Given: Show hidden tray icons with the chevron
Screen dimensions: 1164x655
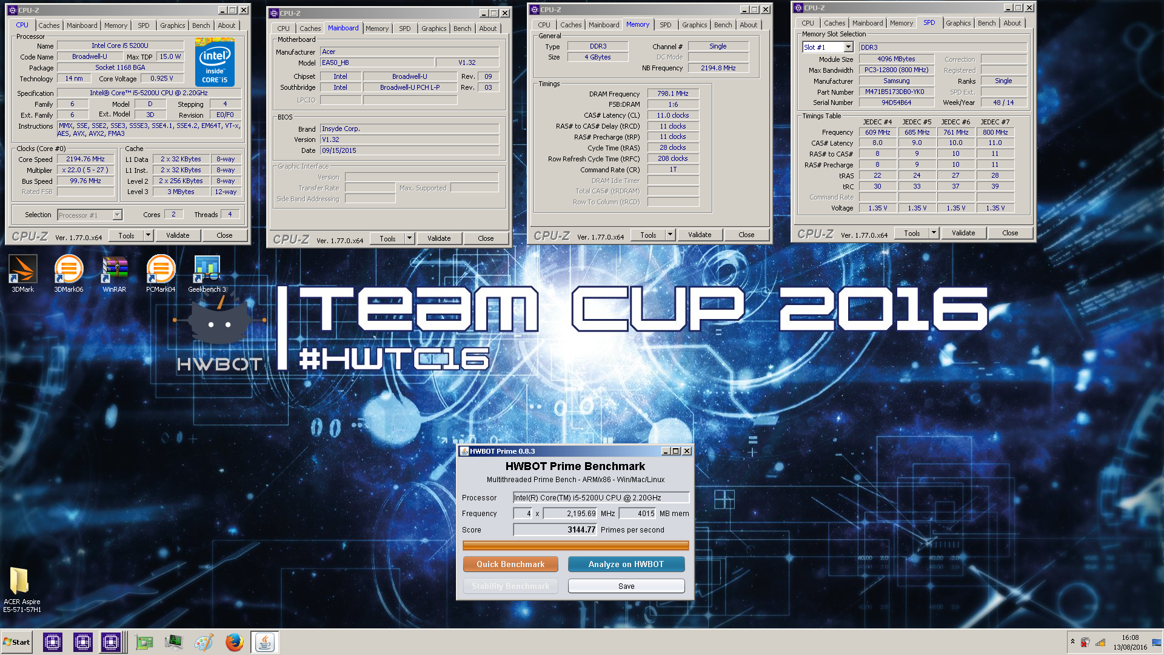Looking at the screenshot, I should pos(1072,642).
